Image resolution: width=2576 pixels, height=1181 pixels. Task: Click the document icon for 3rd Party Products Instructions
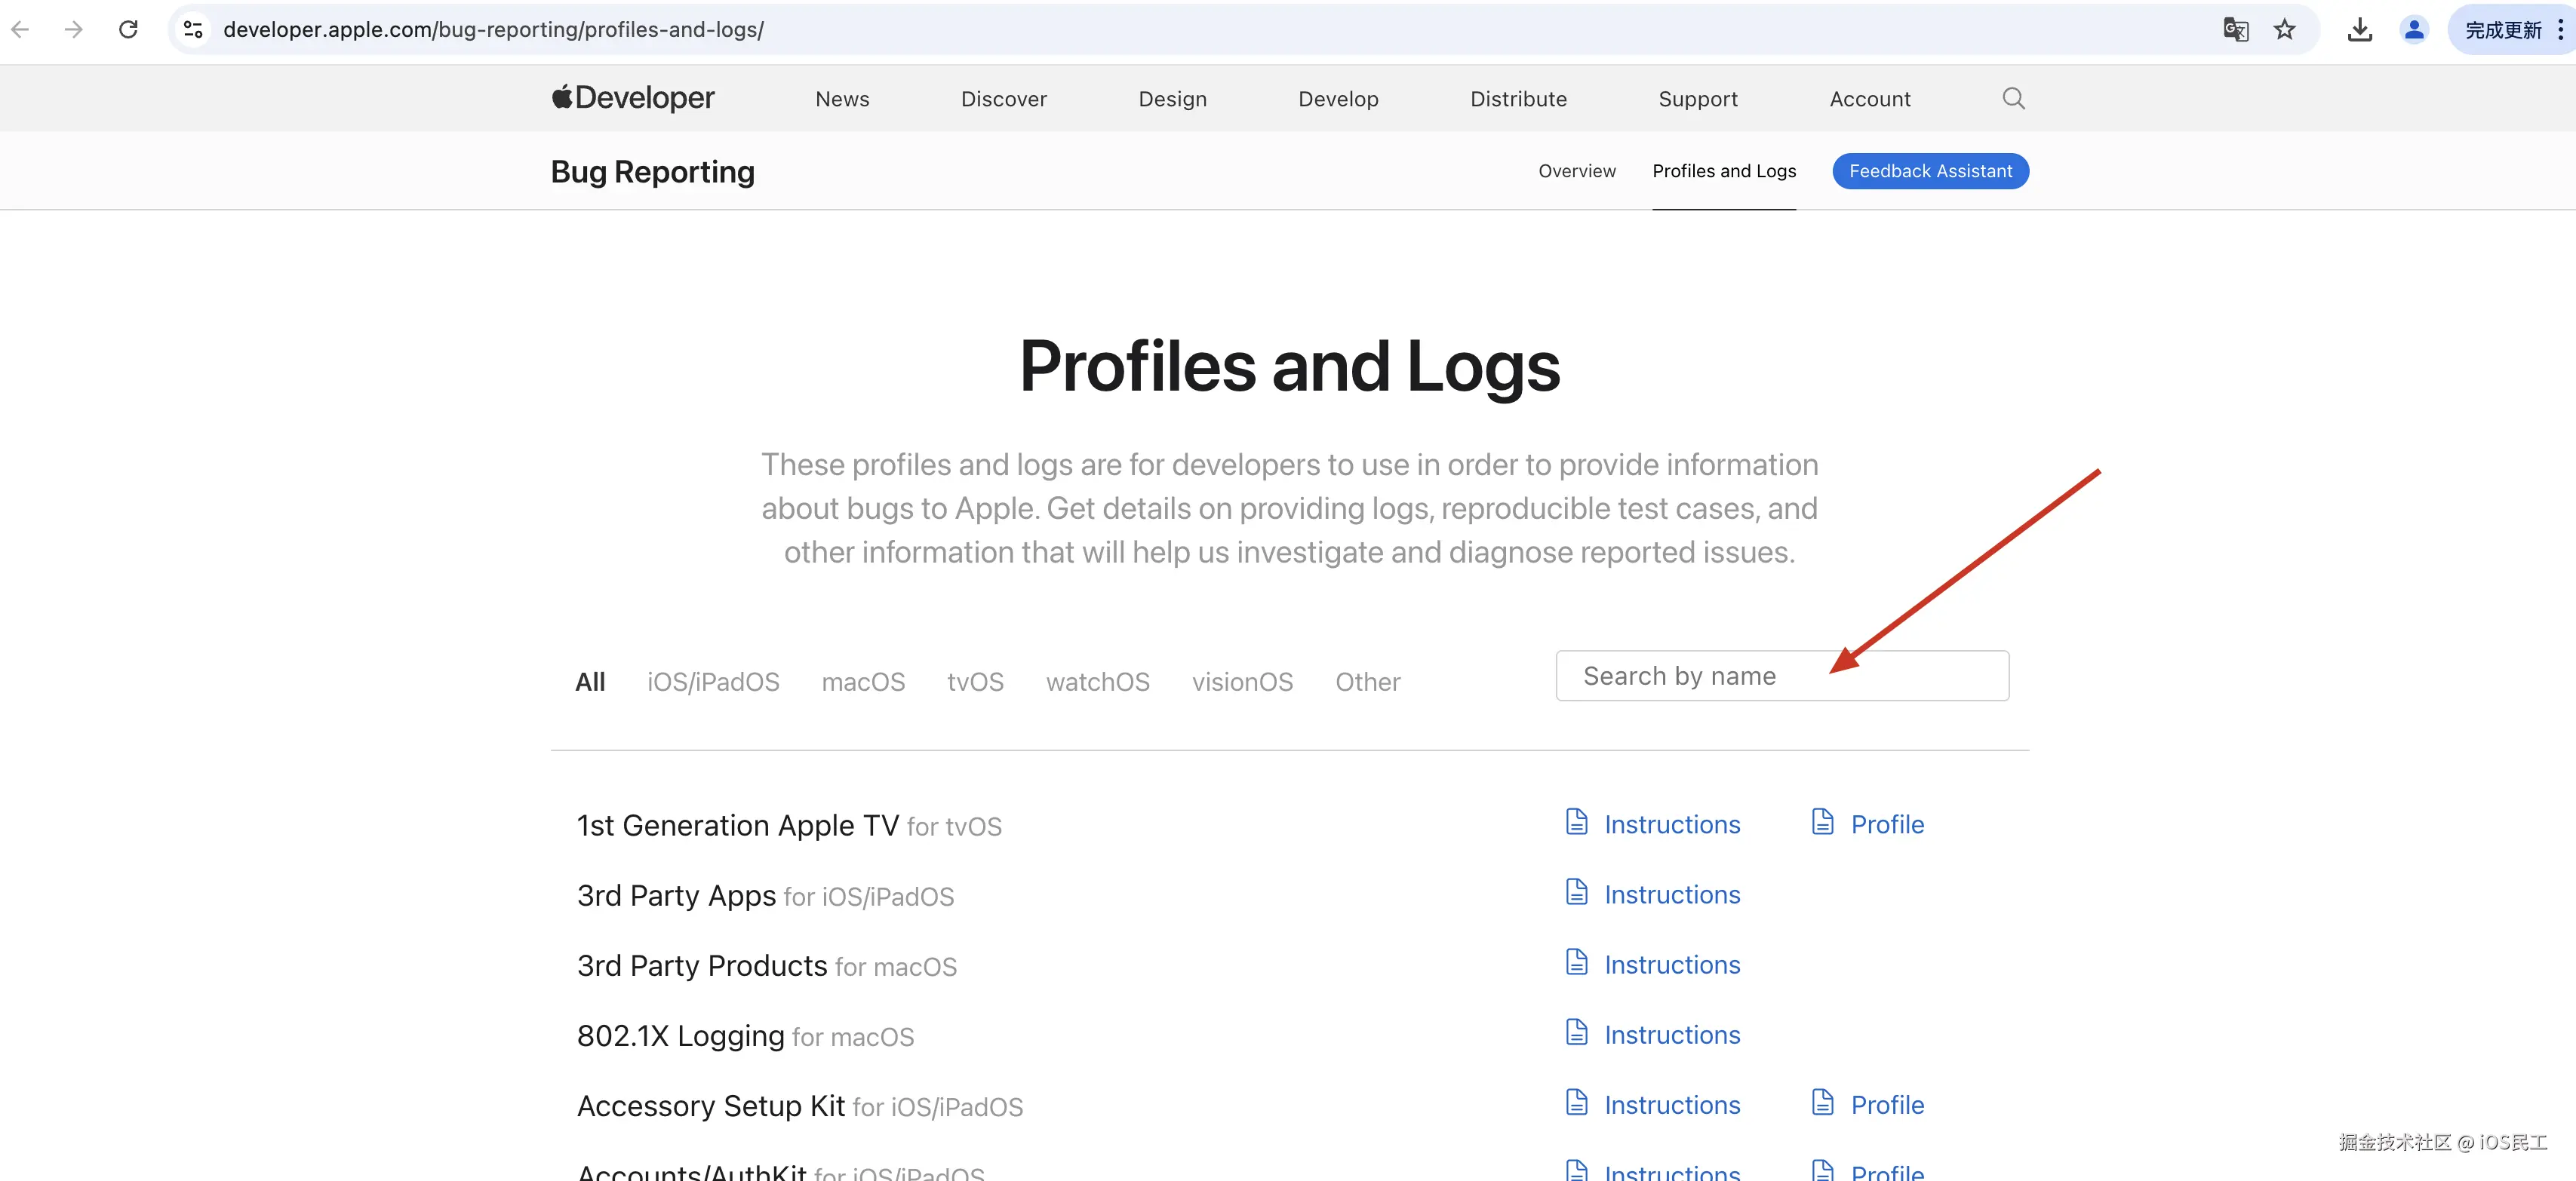pyautogui.click(x=1577, y=962)
